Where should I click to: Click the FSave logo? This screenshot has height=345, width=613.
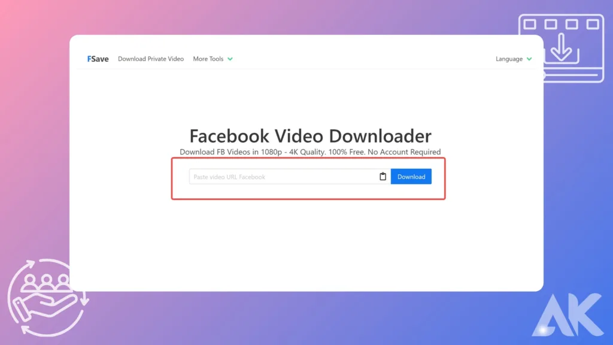(98, 59)
